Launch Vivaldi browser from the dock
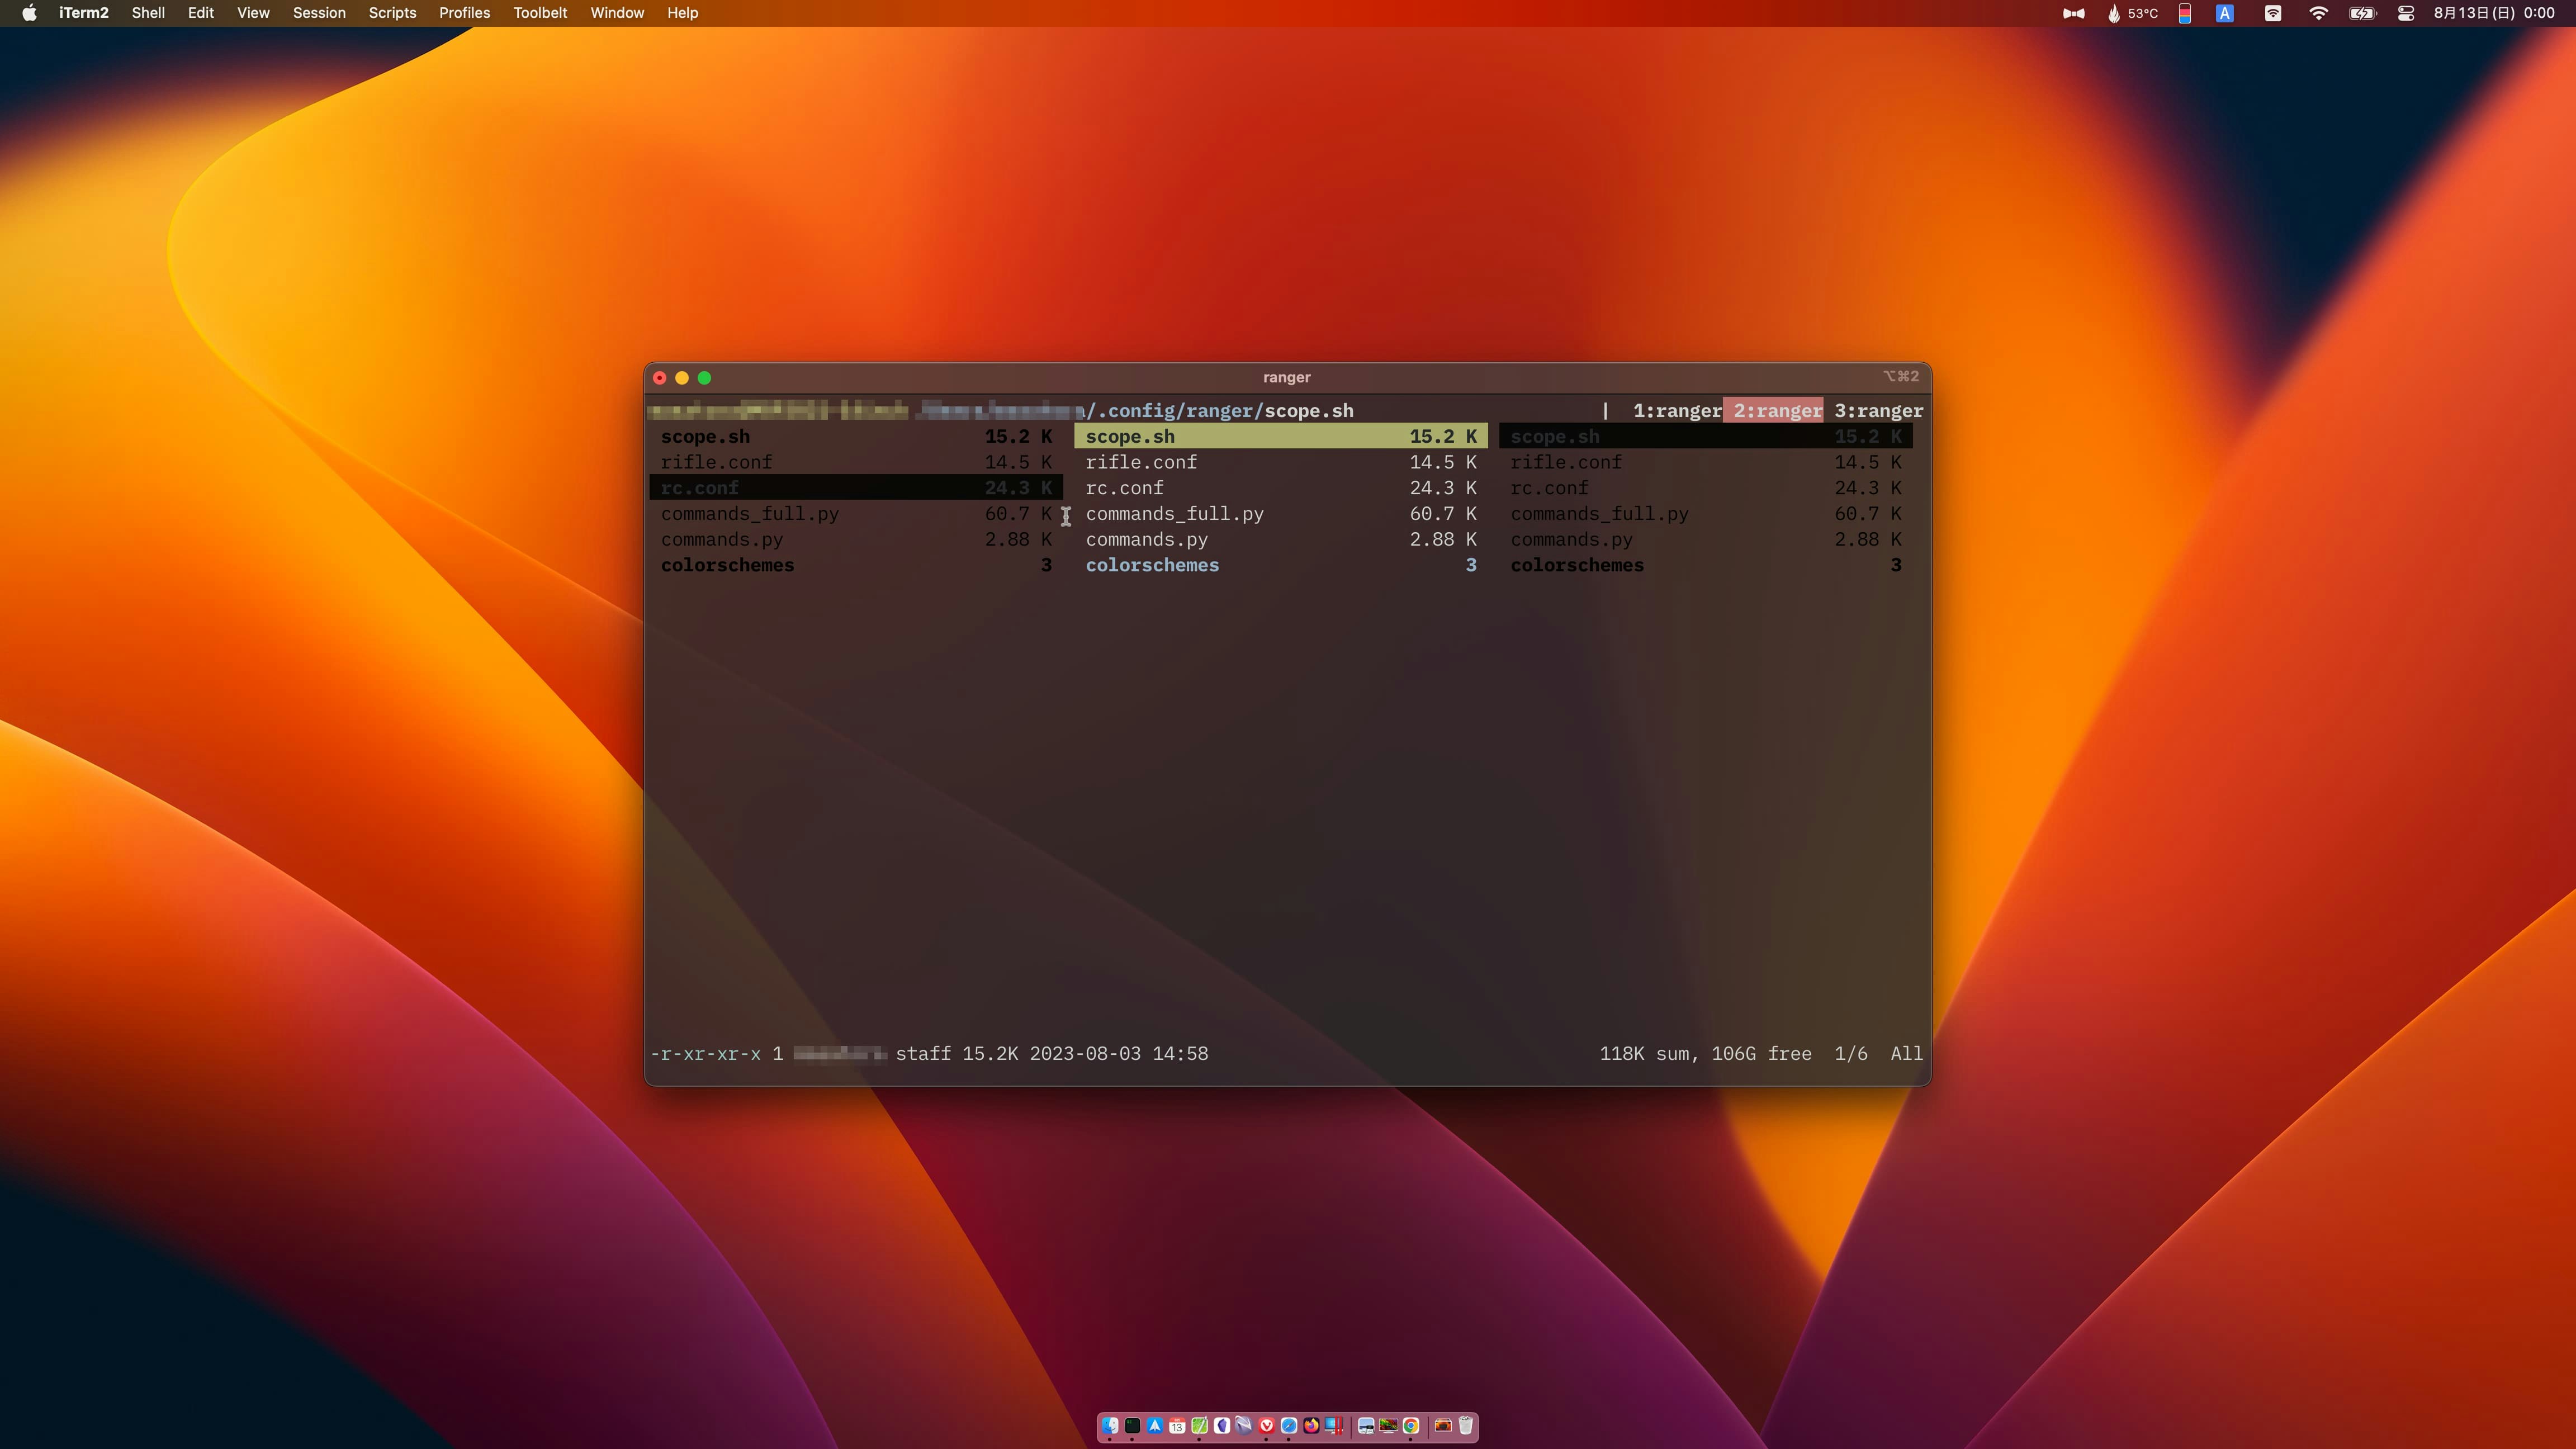This screenshot has width=2576, height=1449. [x=1267, y=1425]
